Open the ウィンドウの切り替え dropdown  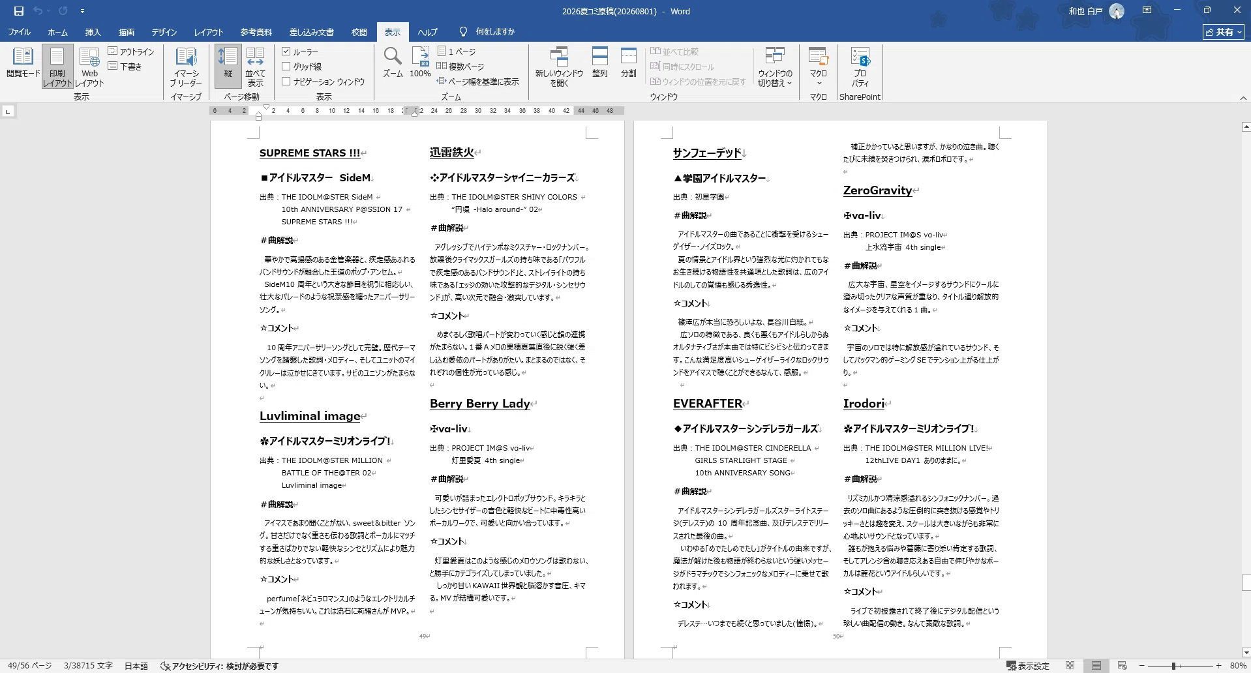click(775, 67)
